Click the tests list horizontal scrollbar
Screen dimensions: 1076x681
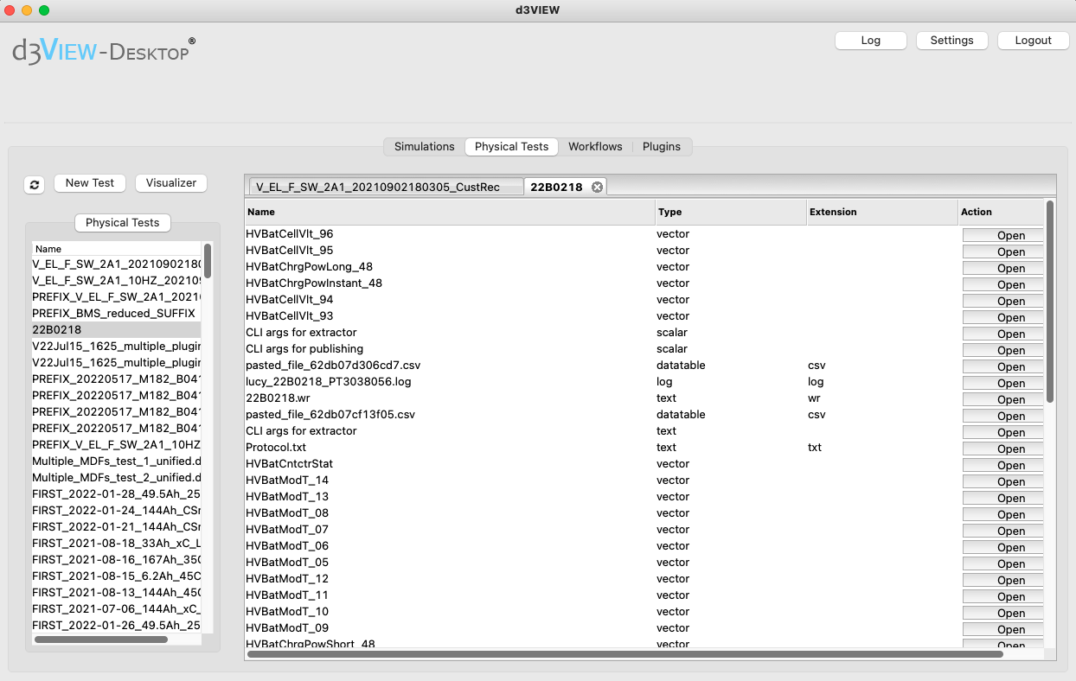pos(100,640)
